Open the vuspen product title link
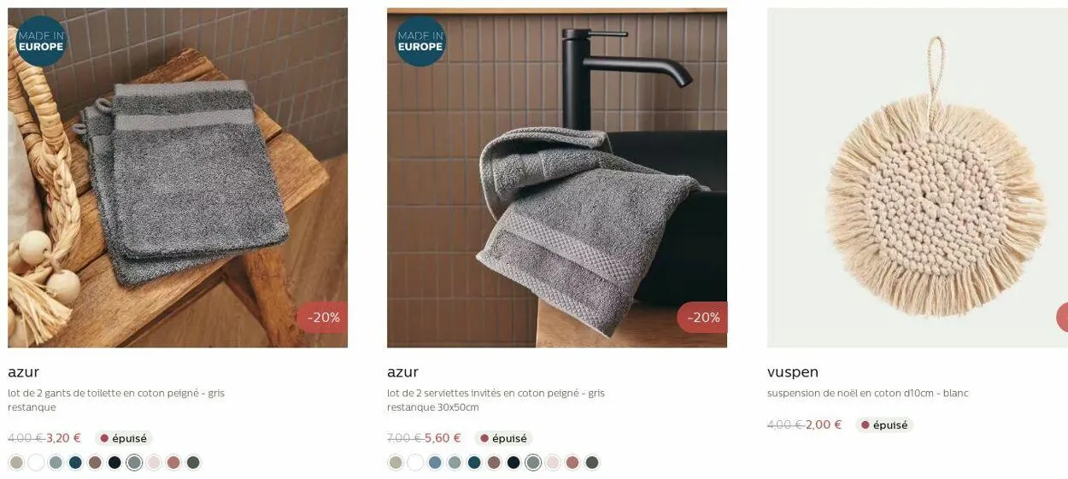Viewport: 1068px width, 479px height. click(x=793, y=372)
